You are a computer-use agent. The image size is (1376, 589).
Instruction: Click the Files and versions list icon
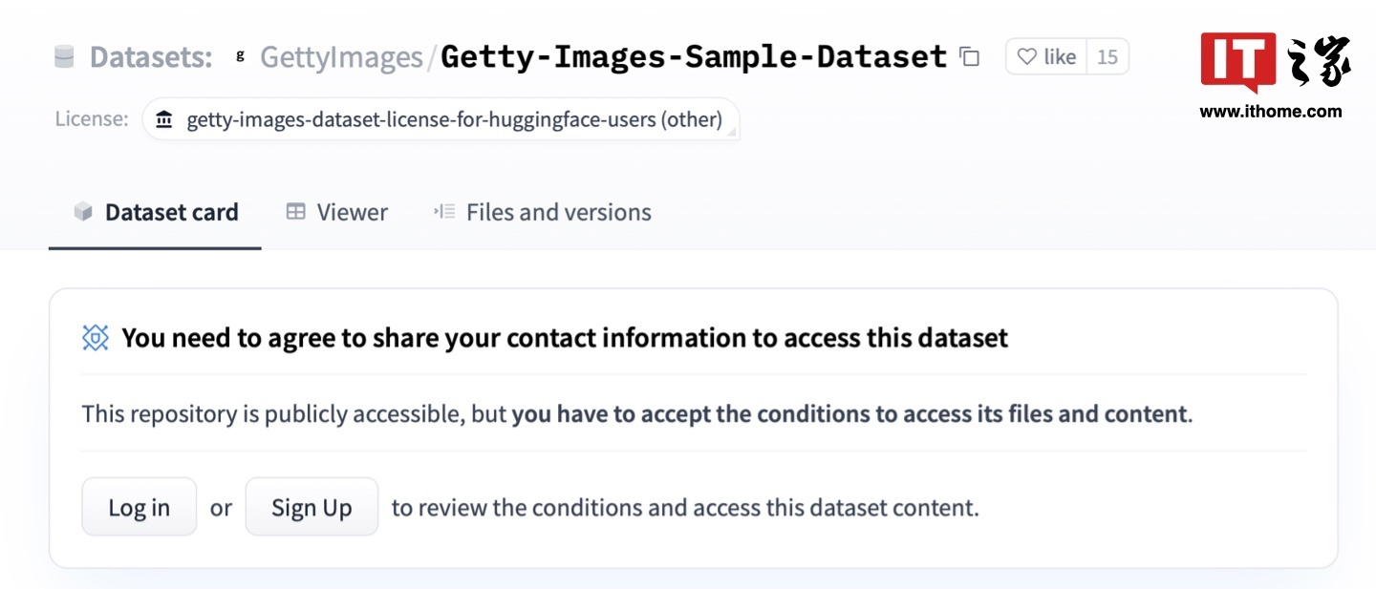click(444, 211)
